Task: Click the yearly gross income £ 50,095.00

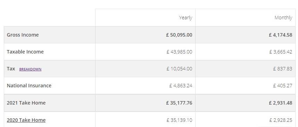Action: pos(179,35)
